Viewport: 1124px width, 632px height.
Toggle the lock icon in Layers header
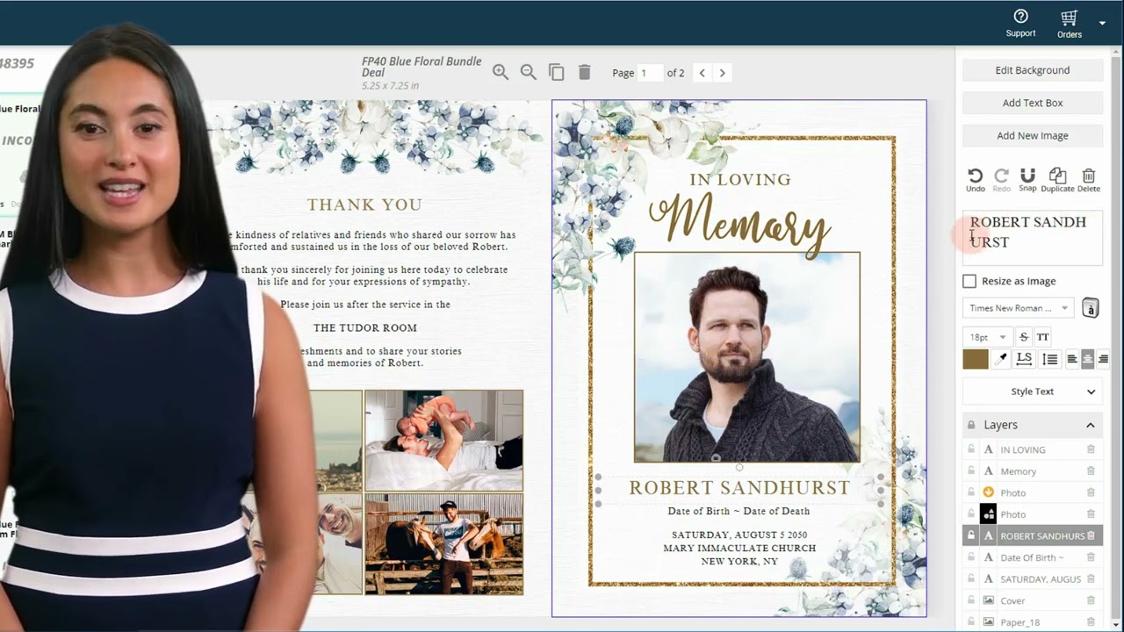tap(971, 425)
